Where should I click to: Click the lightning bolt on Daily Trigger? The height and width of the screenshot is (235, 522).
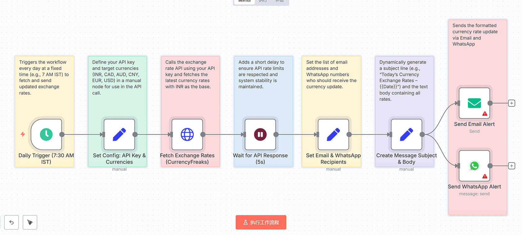click(x=22, y=135)
